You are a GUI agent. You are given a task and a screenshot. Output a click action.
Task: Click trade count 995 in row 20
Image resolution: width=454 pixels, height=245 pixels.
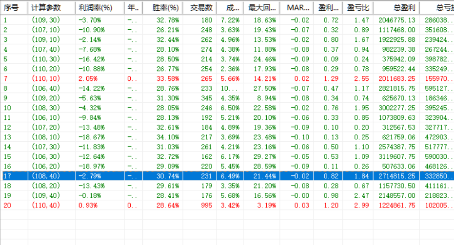coord(206,206)
